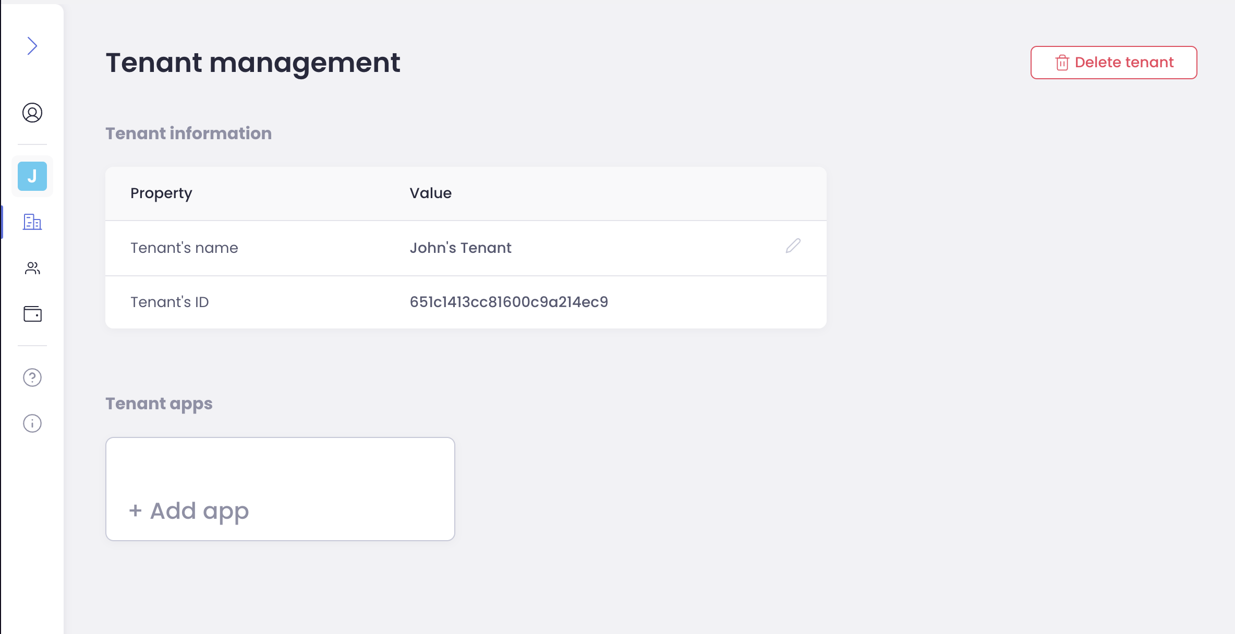Edit tenant's name with pencil icon
The image size is (1235, 634).
tap(793, 246)
